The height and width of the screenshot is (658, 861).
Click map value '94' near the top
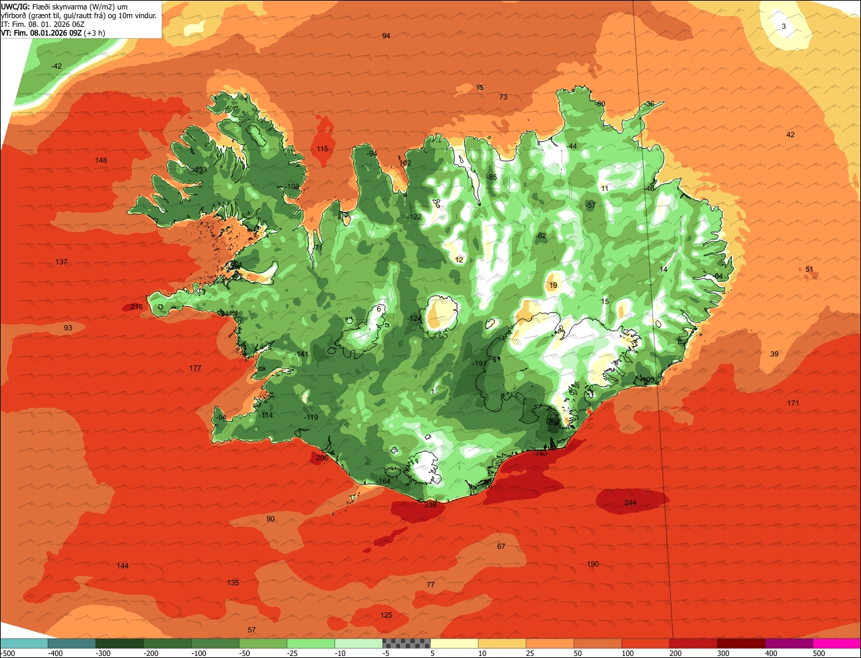386,36
